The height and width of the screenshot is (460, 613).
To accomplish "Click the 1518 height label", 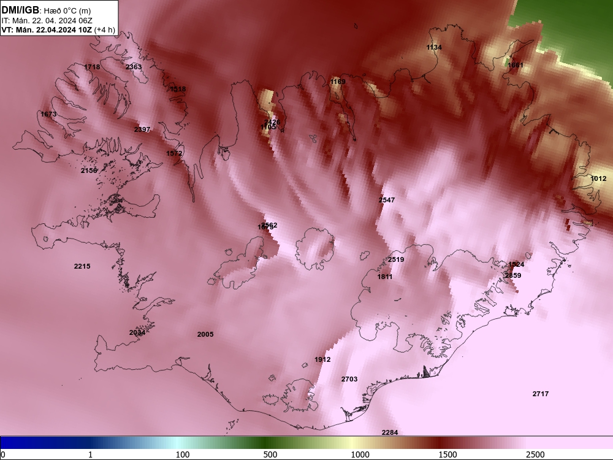I will (x=178, y=89).
